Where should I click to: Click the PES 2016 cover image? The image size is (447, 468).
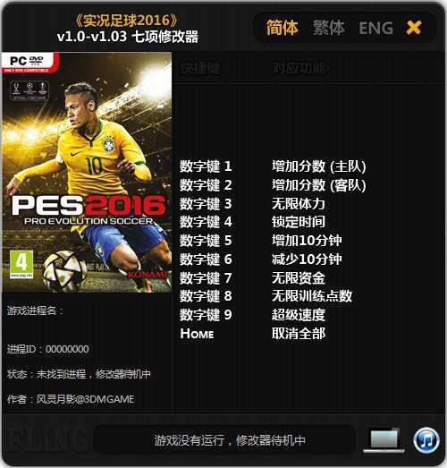[87, 173]
